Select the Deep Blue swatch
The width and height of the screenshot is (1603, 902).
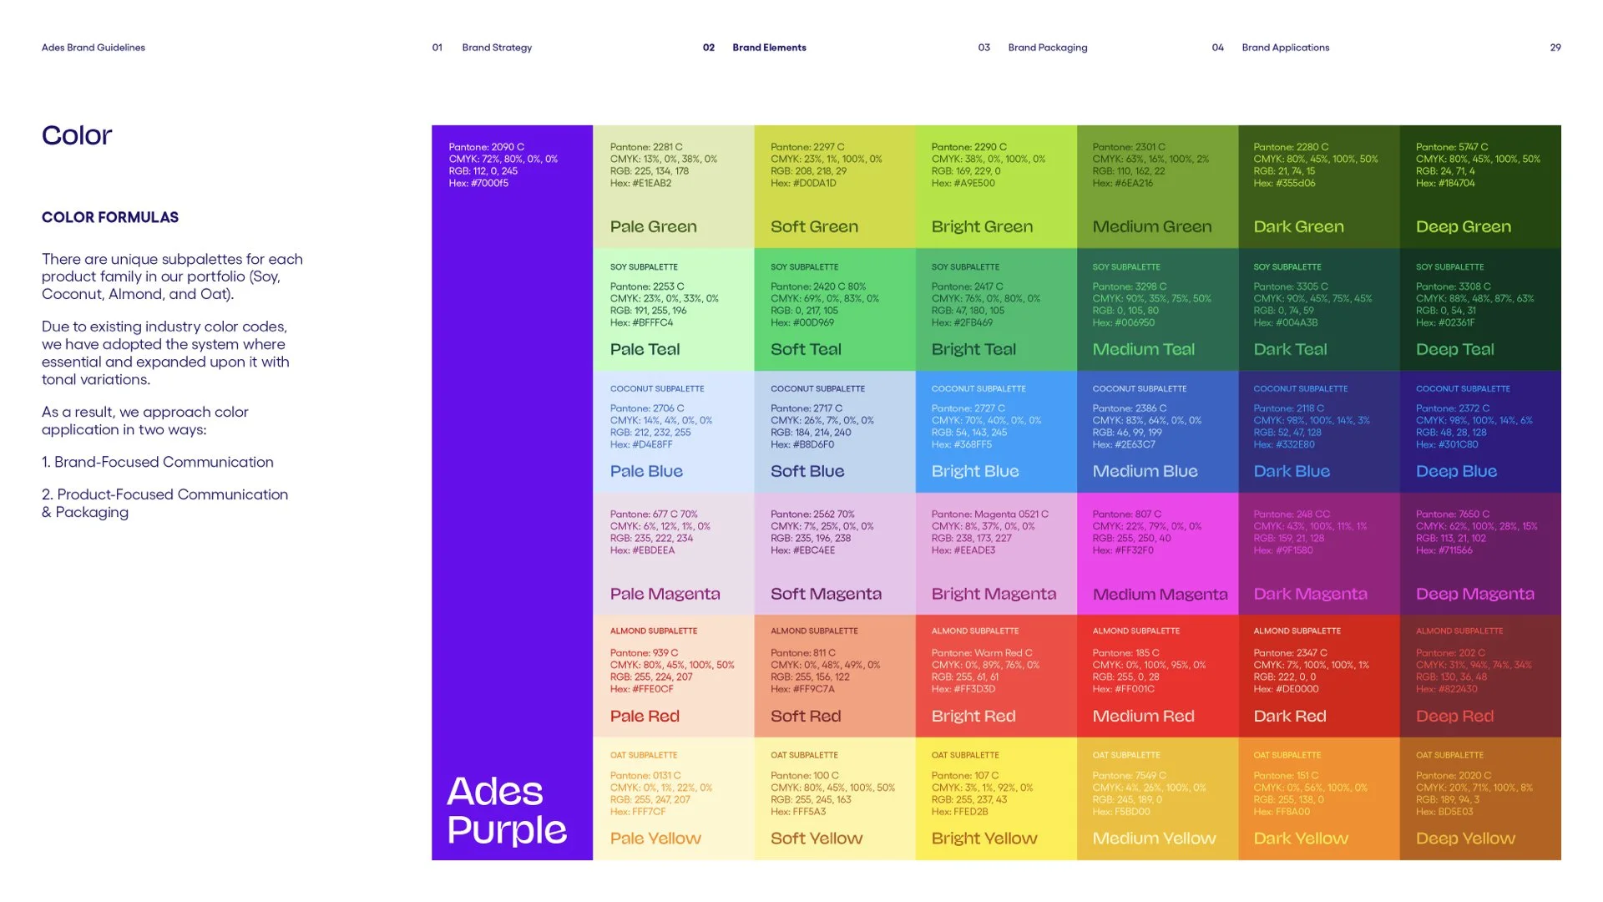[1480, 432]
